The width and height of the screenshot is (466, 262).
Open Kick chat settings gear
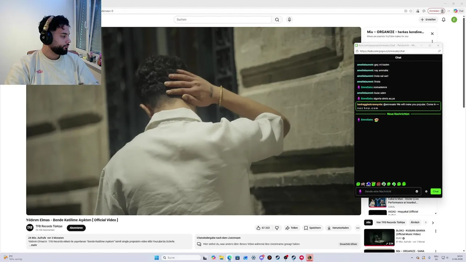click(x=426, y=191)
